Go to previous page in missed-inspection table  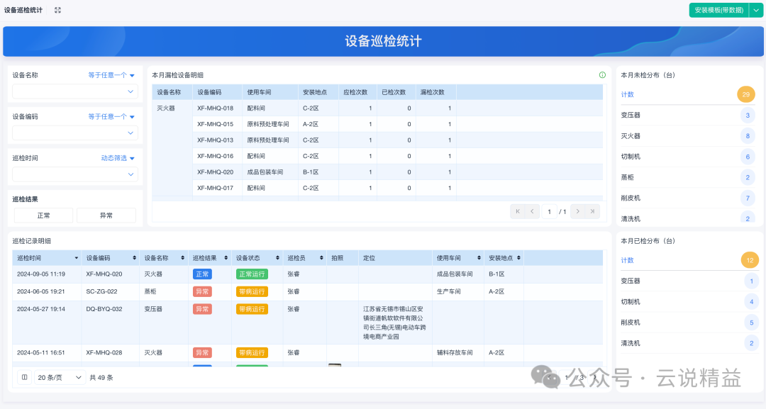532,211
